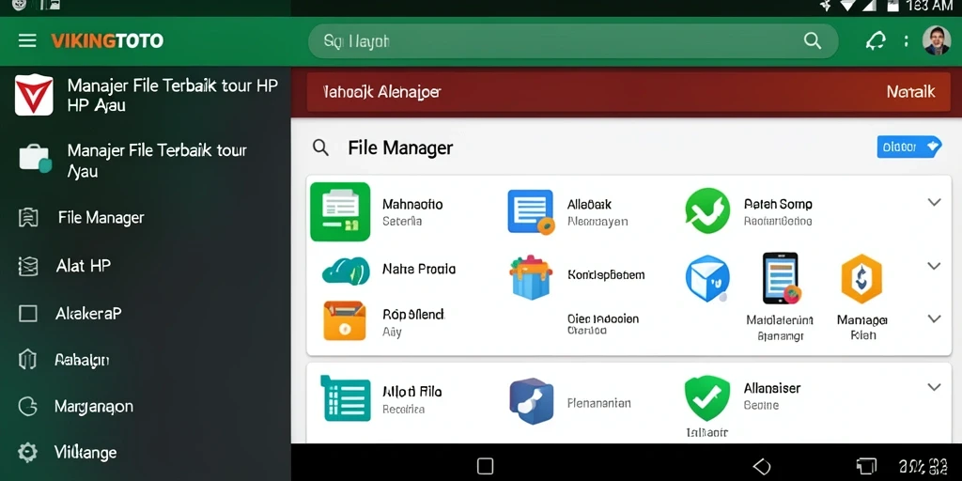Click the Netalk button on the red banner
This screenshot has width=962, height=481.
point(910,92)
